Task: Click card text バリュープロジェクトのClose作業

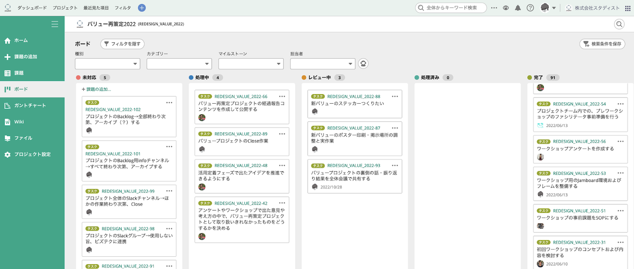Action: [233, 141]
